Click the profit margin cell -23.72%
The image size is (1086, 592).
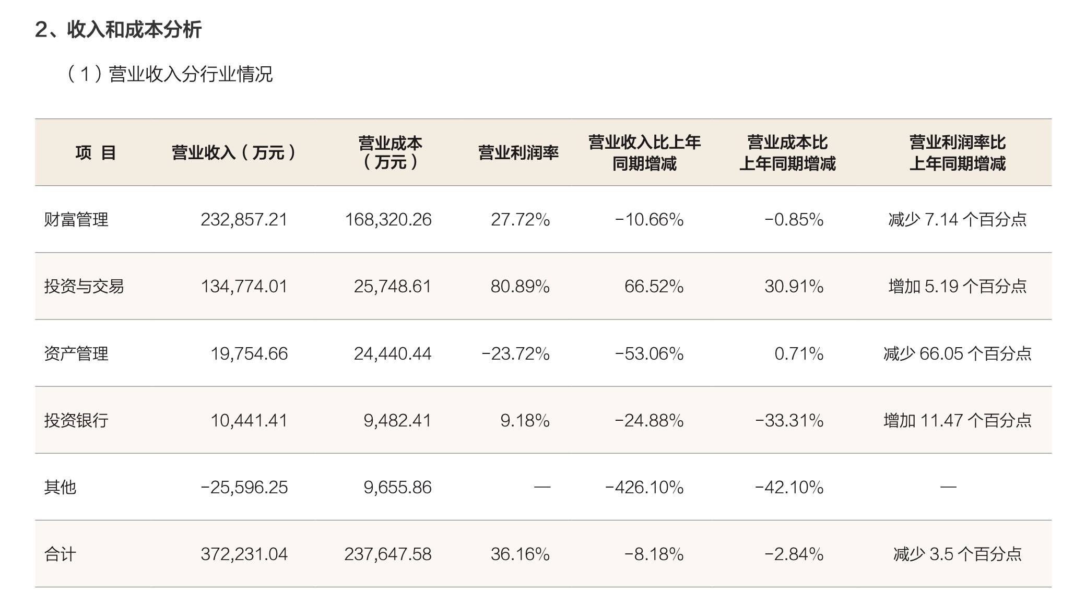515,353
